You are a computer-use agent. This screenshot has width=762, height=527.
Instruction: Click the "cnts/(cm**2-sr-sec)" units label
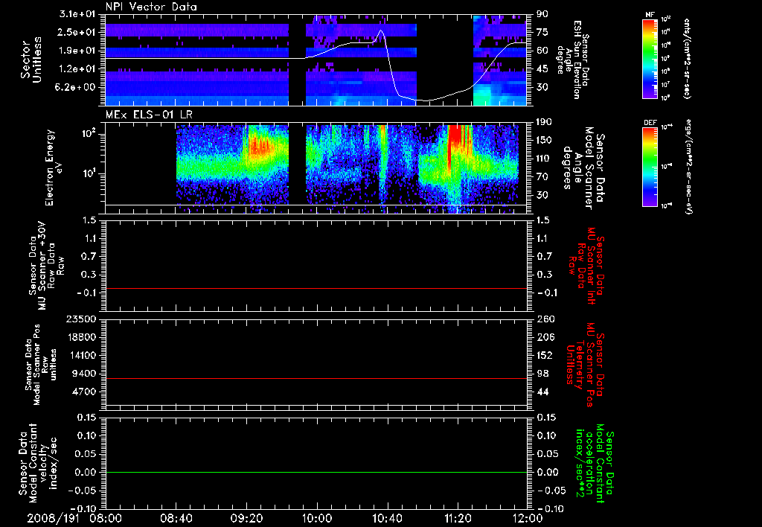click(x=687, y=59)
